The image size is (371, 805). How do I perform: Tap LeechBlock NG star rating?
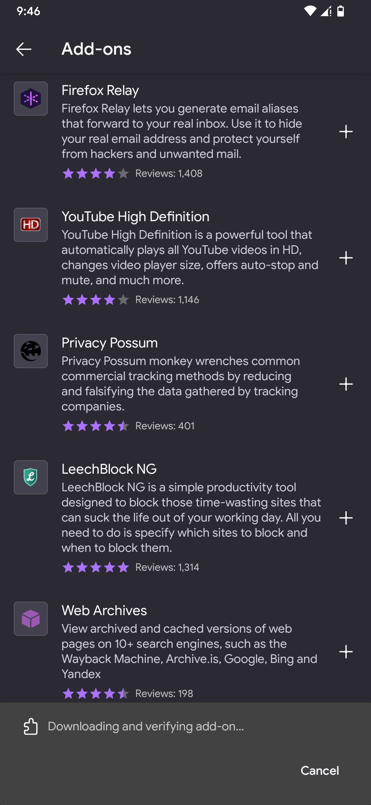point(95,567)
